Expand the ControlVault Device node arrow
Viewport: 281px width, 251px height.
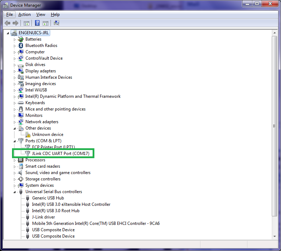point(14,59)
